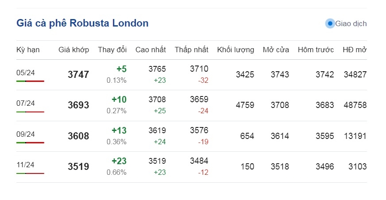The height and width of the screenshot is (200, 386).
Task: Select the 11/24 contract term
Action: 25,165
